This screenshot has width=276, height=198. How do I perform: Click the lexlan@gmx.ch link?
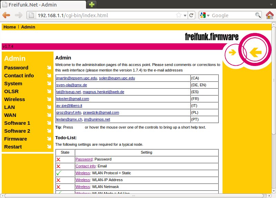69,119
